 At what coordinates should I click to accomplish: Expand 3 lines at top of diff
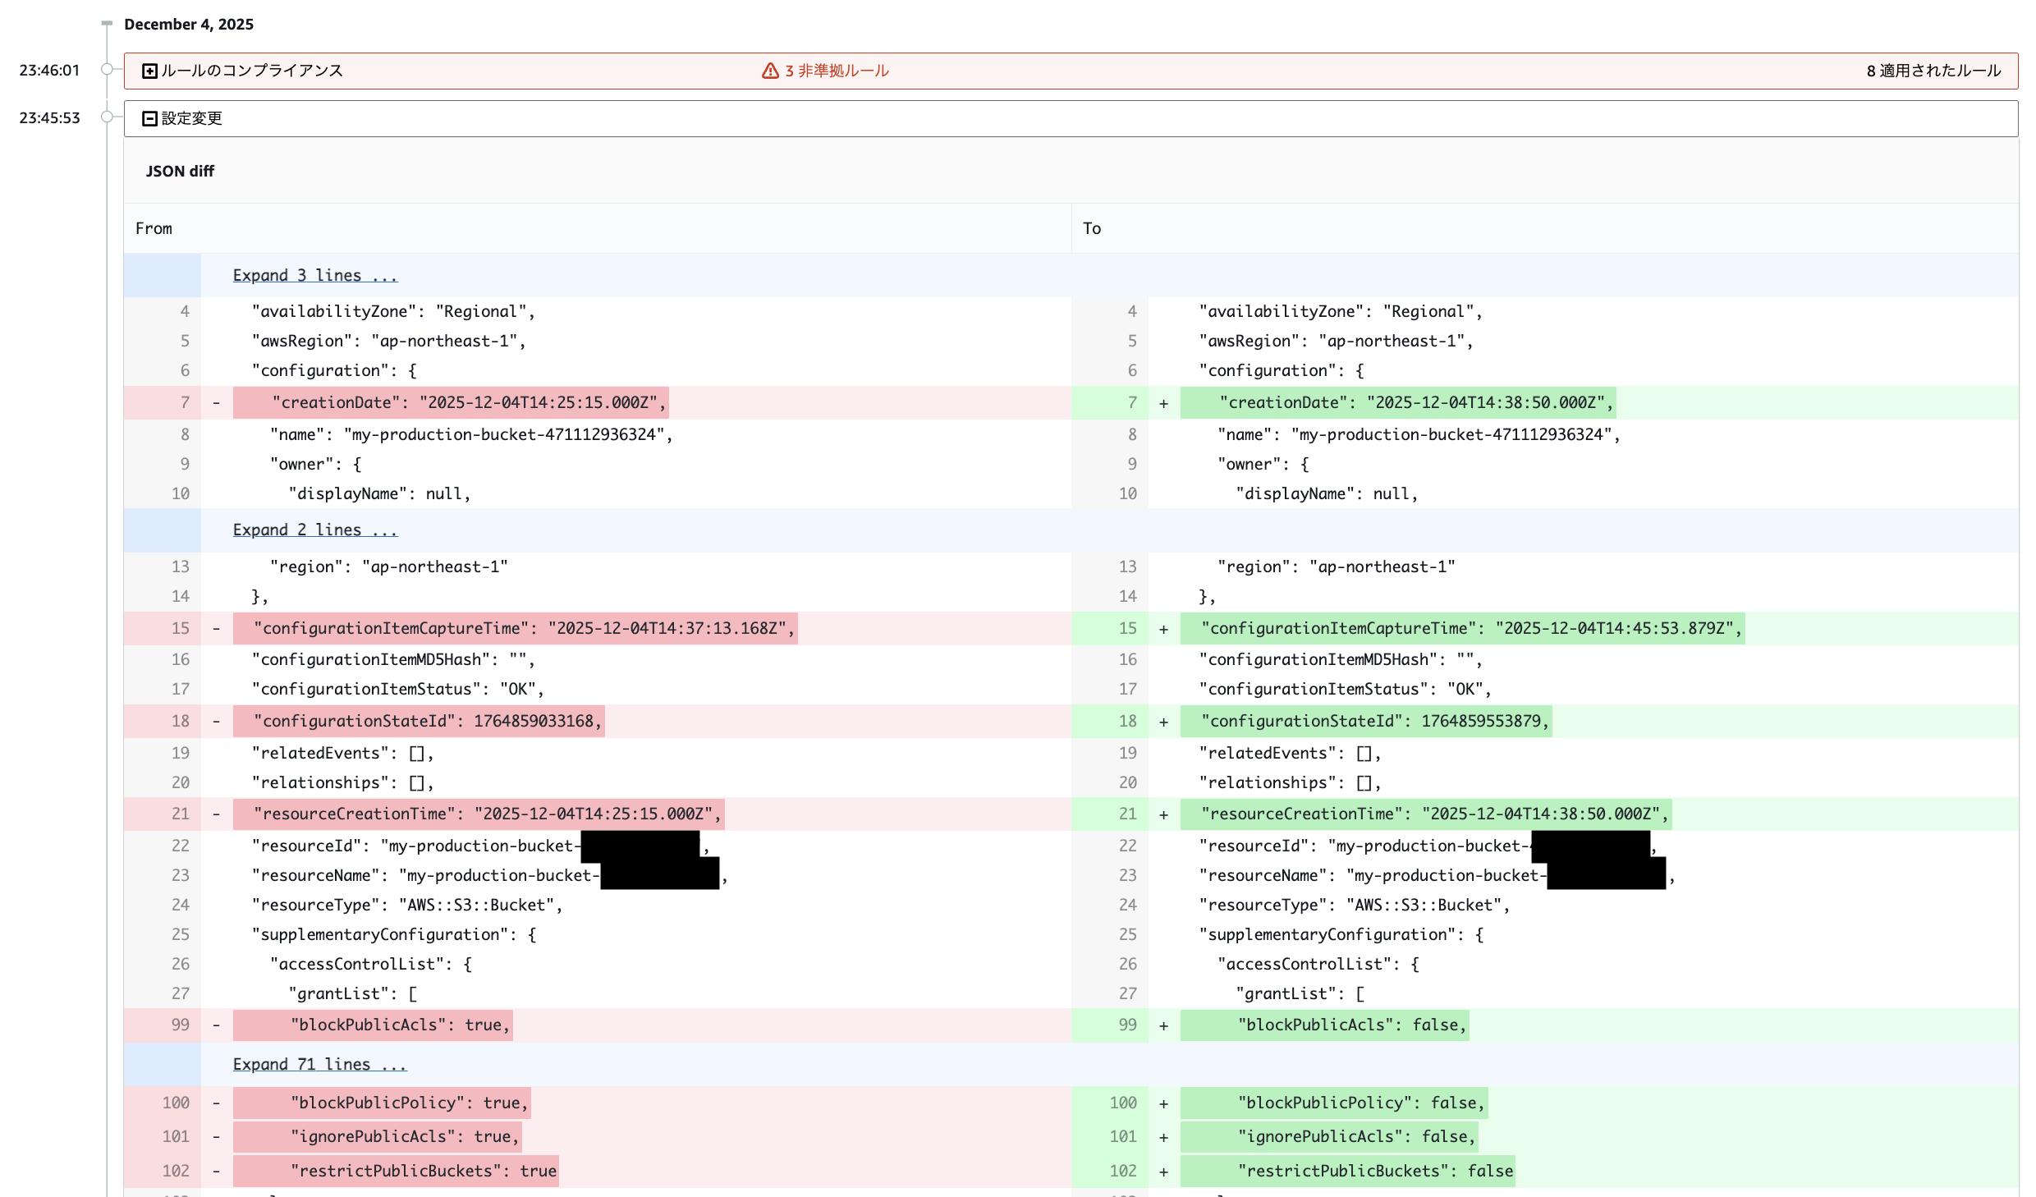(x=314, y=276)
